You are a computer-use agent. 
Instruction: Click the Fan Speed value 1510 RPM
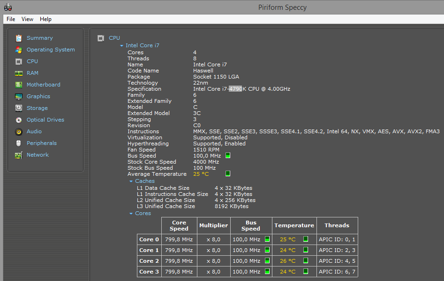pos(206,150)
